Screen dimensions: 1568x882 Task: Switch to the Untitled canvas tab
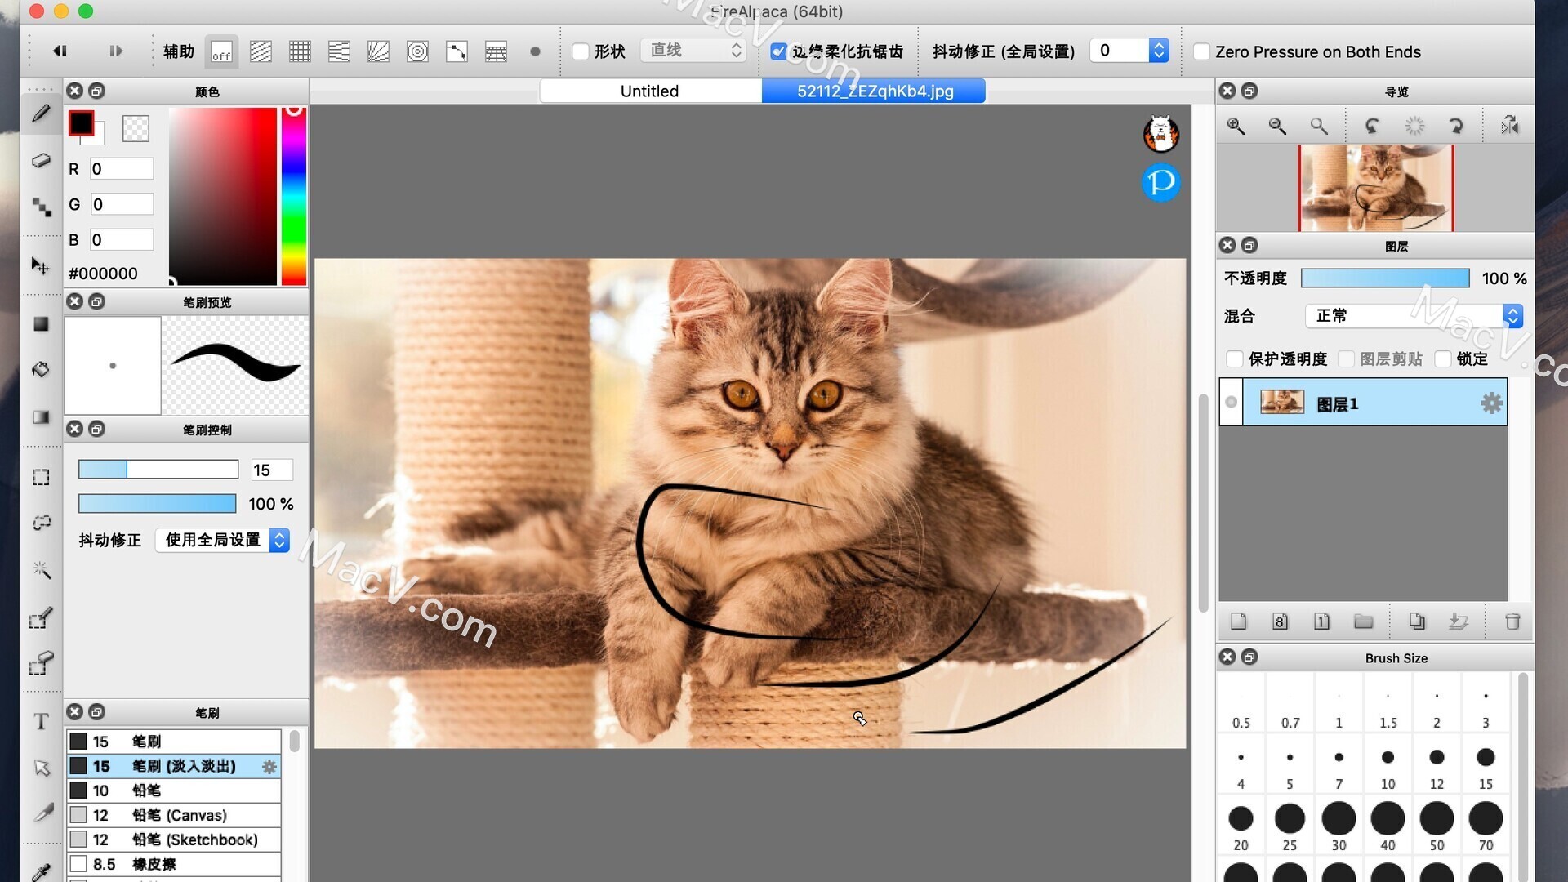[649, 91]
